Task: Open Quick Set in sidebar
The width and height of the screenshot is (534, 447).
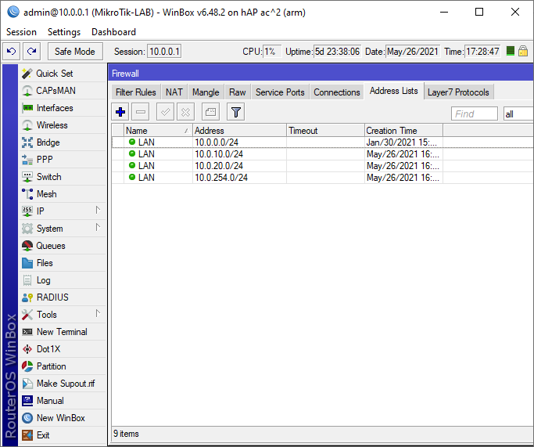Action: tap(63, 74)
